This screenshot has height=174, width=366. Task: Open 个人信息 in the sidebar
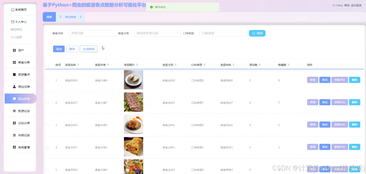point(16,37)
